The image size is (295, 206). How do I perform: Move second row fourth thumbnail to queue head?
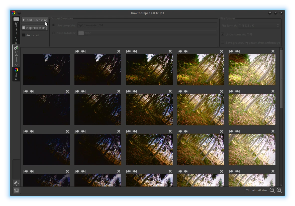pyautogui.click(x=180, y=91)
